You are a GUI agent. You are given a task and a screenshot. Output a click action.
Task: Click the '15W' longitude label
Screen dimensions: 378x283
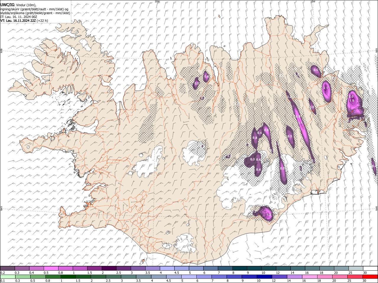point(312,1)
